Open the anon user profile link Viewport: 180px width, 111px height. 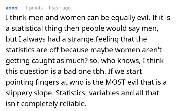(x=11, y=8)
